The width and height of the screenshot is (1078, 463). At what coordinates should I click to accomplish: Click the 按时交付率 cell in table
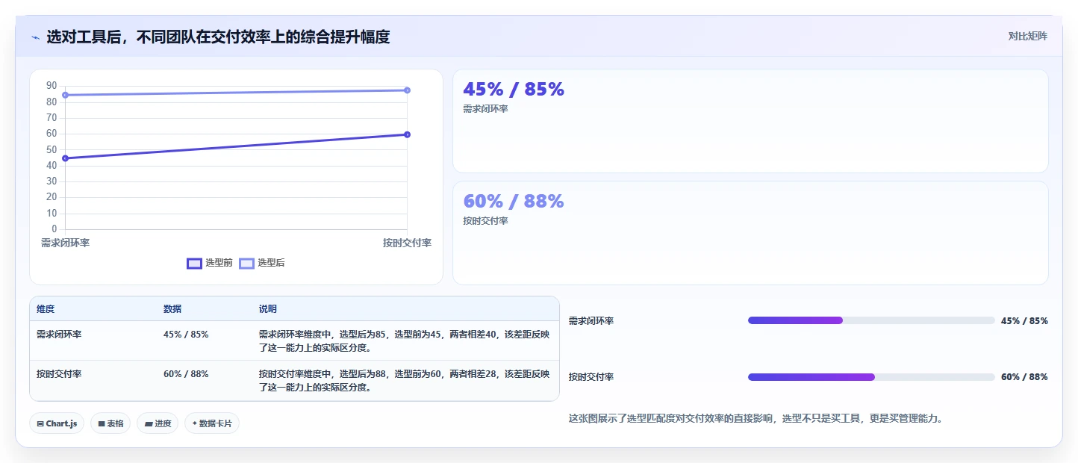(59, 374)
